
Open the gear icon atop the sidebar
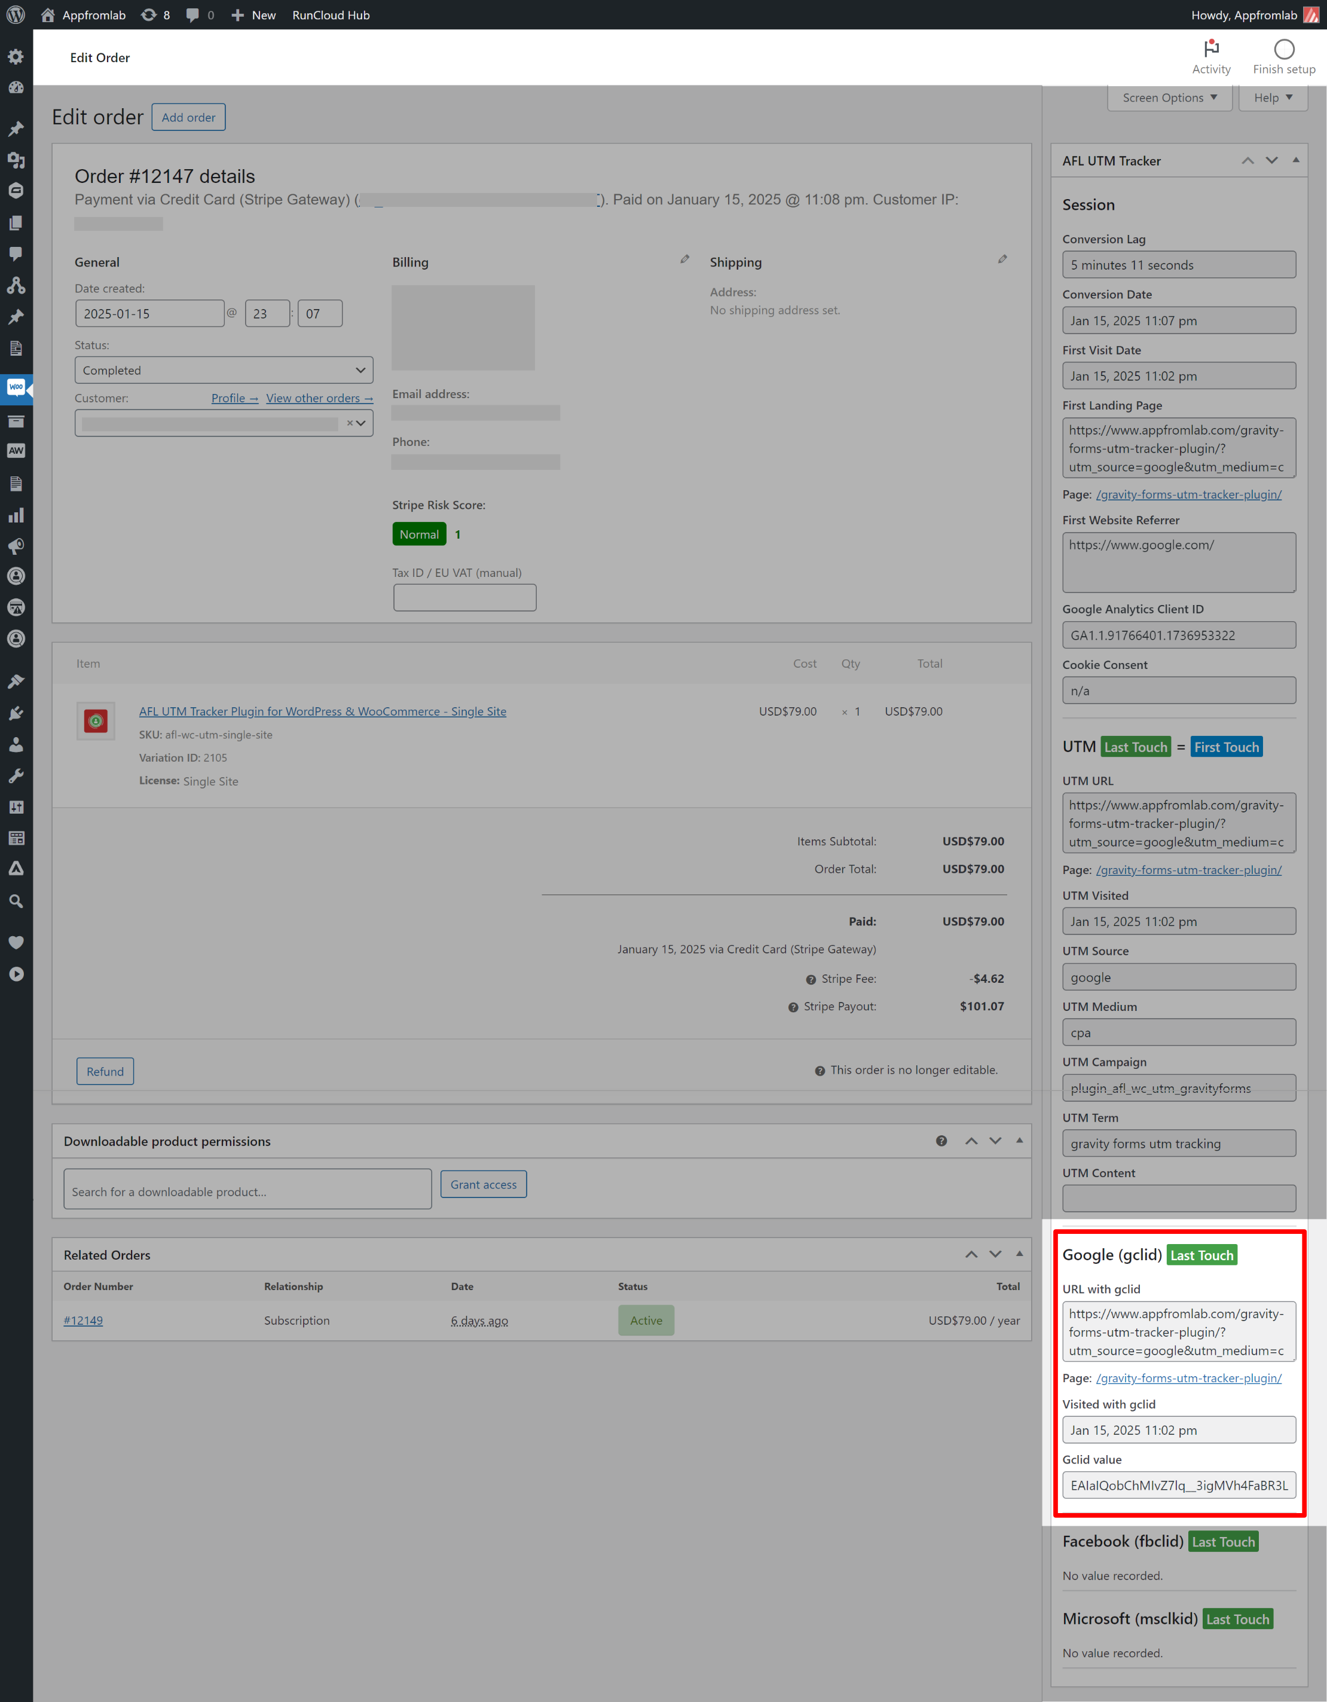click(16, 57)
